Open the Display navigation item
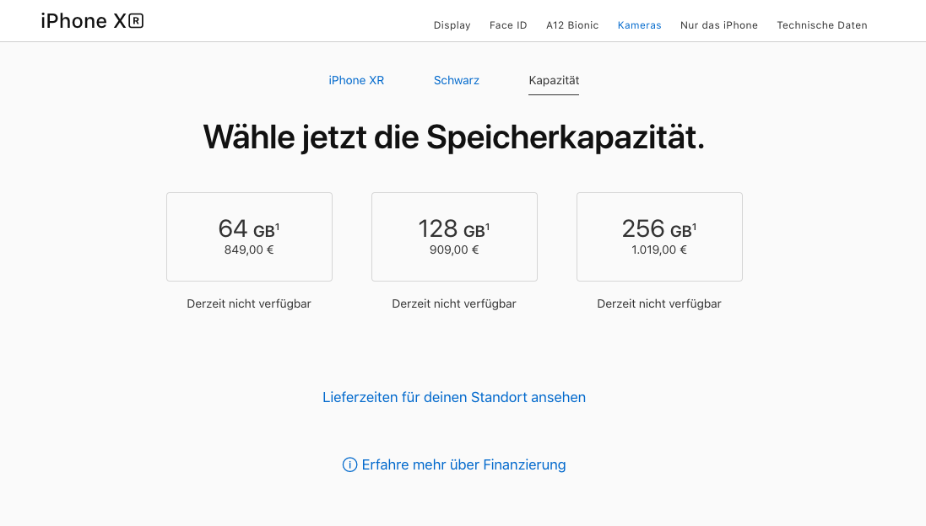926x526 pixels. [452, 25]
